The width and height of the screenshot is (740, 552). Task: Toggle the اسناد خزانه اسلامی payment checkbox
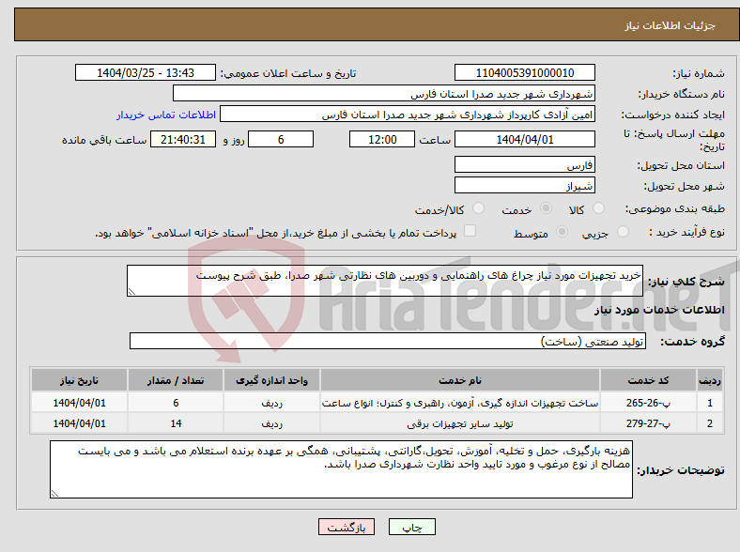click(x=470, y=231)
